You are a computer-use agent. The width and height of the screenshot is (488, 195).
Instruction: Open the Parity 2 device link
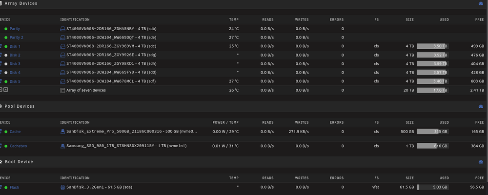[17, 38]
